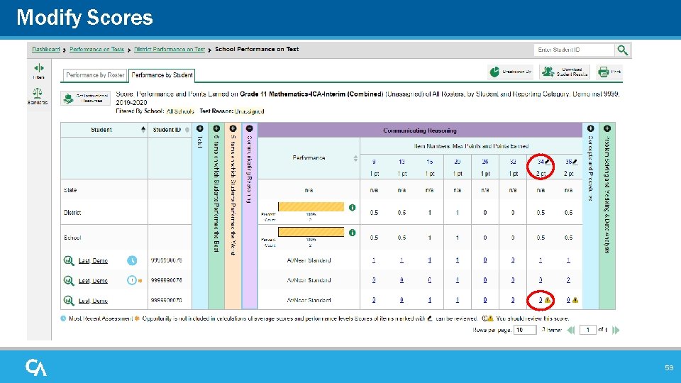
Task: Go to the previous results page arrow
Action: [x=570, y=330]
